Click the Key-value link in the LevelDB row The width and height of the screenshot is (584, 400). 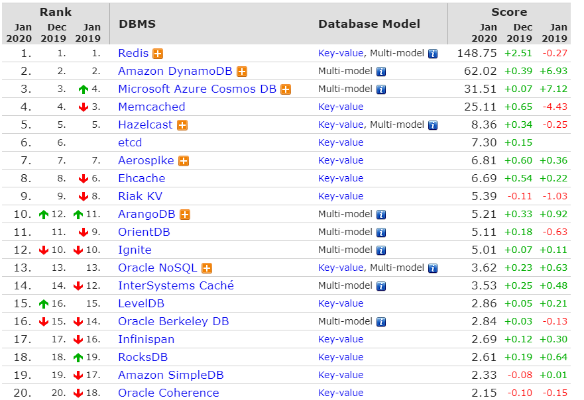[341, 303]
